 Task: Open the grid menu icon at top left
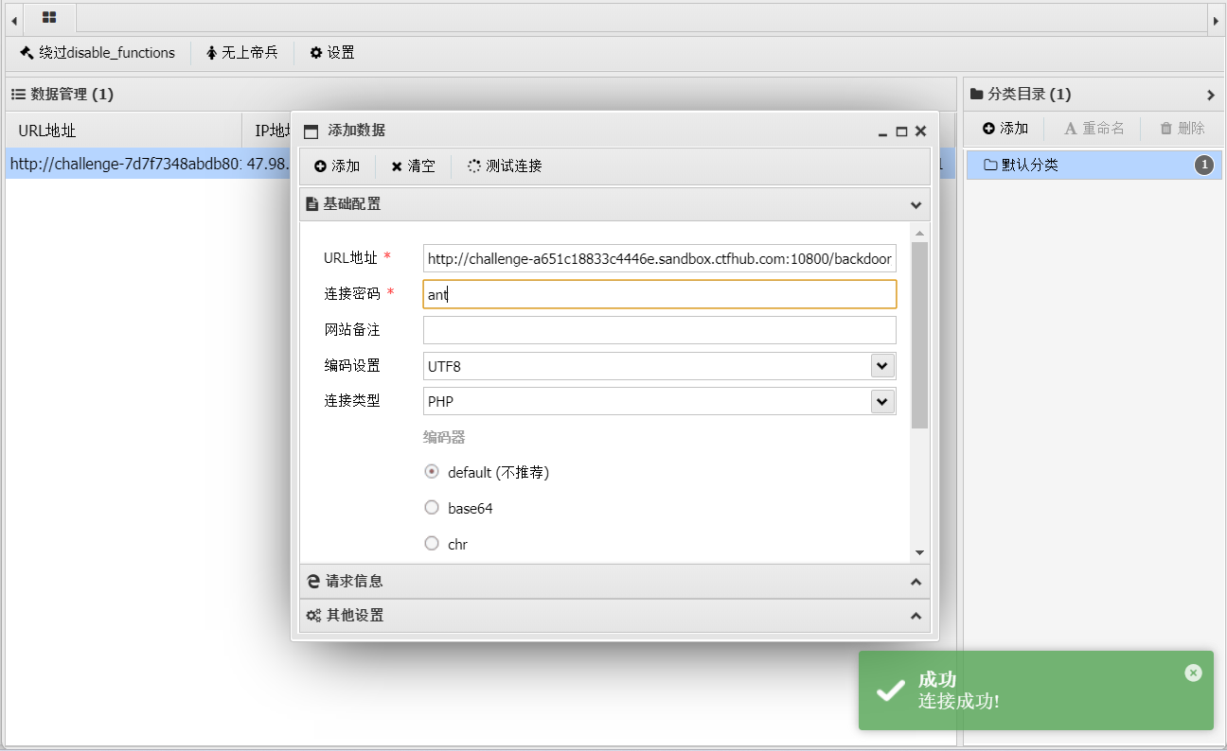(49, 18)
